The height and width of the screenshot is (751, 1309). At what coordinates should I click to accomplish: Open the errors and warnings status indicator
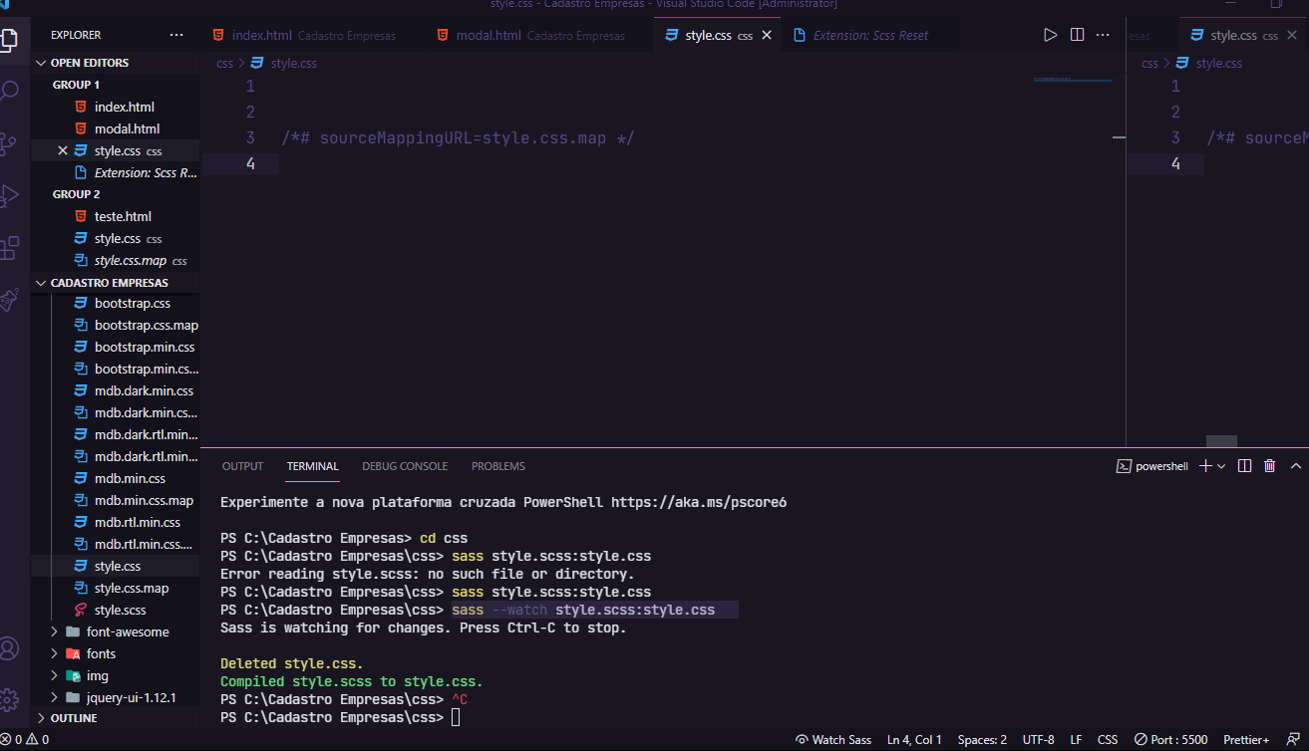pyautogui.click(x=25, y=740)
